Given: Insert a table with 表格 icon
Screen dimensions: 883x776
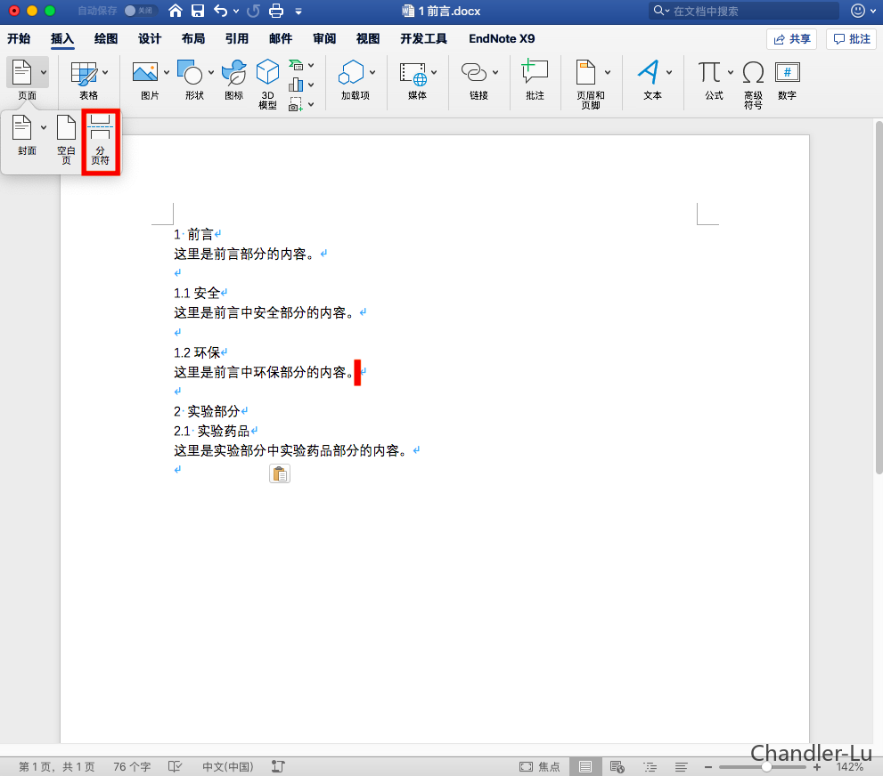Looking at the screenshot, I should (x=84, y=73).
